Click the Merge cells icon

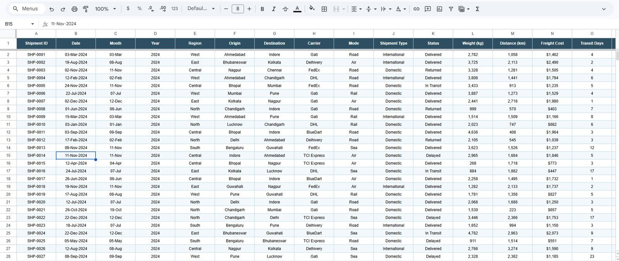336,9
